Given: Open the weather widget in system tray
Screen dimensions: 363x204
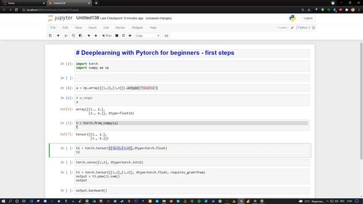Looking at the screenshot, I should tap(311, 201).
